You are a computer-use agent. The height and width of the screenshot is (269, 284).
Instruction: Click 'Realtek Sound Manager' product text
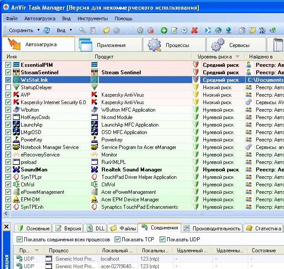(132, 169)
